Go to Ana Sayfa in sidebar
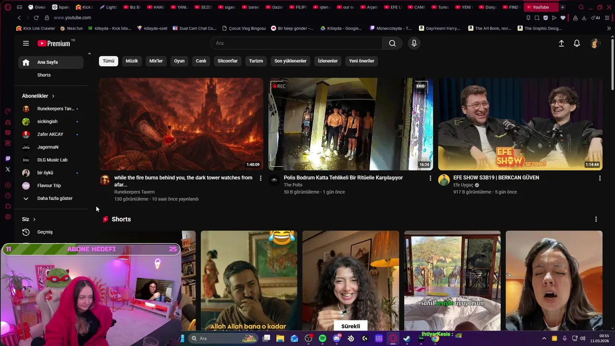The height and width of the screenshot is (346, 615). [51, 62]
